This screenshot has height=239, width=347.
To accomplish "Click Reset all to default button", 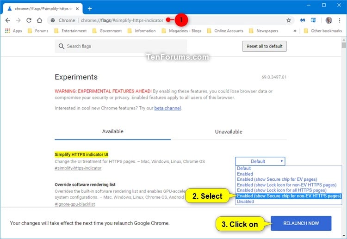I will pos(265,46).
